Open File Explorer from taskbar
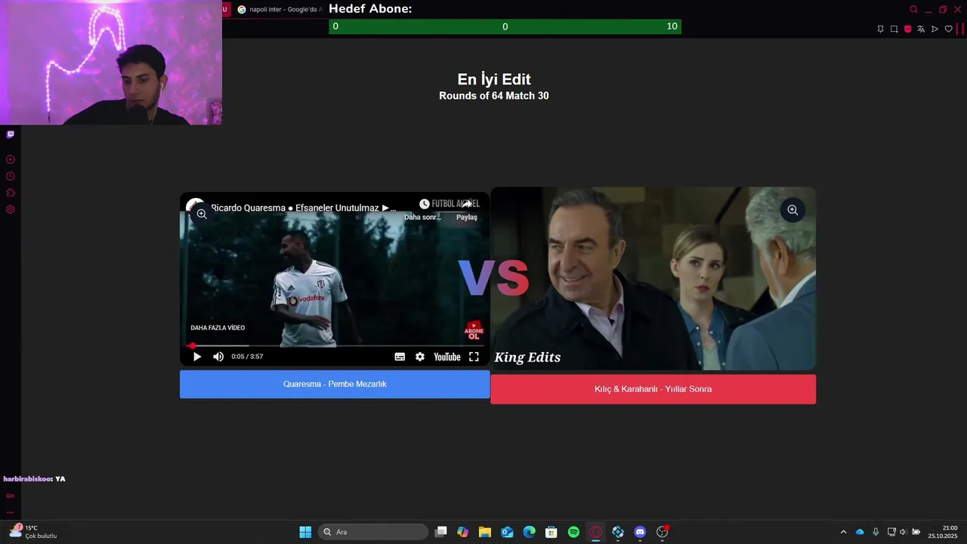967x544 pixels. point(485,532)
